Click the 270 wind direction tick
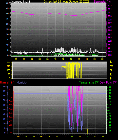The image size is (118, 140). 8,66
